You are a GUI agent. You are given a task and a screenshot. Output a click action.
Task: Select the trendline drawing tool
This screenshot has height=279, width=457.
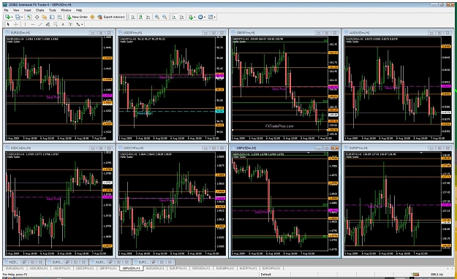40,24
